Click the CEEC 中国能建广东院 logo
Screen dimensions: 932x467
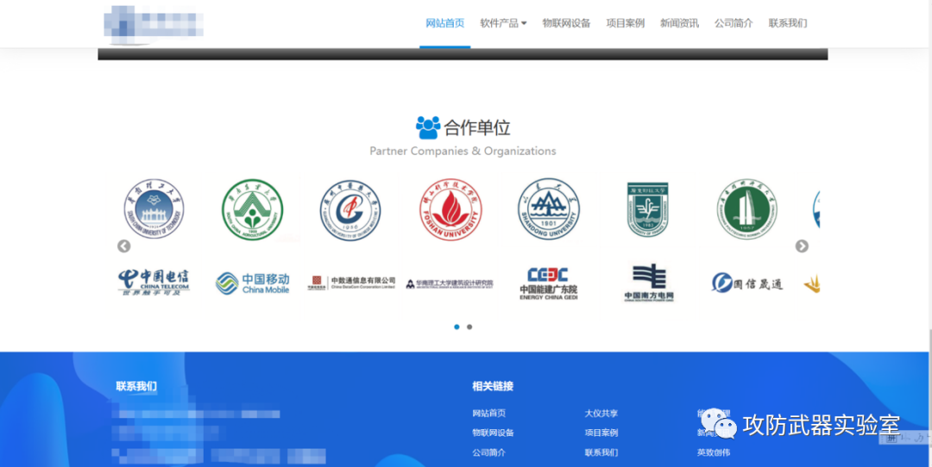coord(549,283)
